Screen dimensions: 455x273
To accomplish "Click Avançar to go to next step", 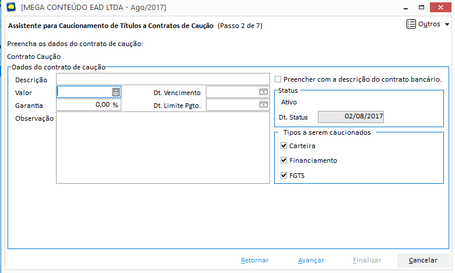I will coord(311,260).
